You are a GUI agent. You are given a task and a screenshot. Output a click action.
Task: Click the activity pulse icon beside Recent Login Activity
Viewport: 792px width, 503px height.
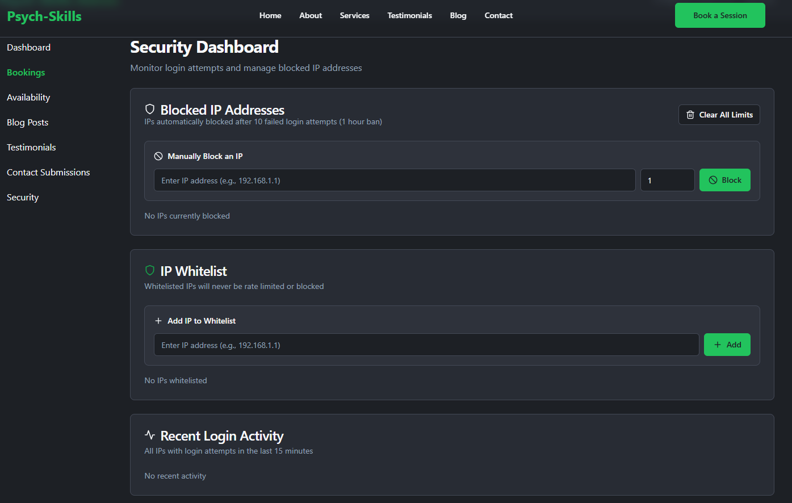tap(149, 435)
